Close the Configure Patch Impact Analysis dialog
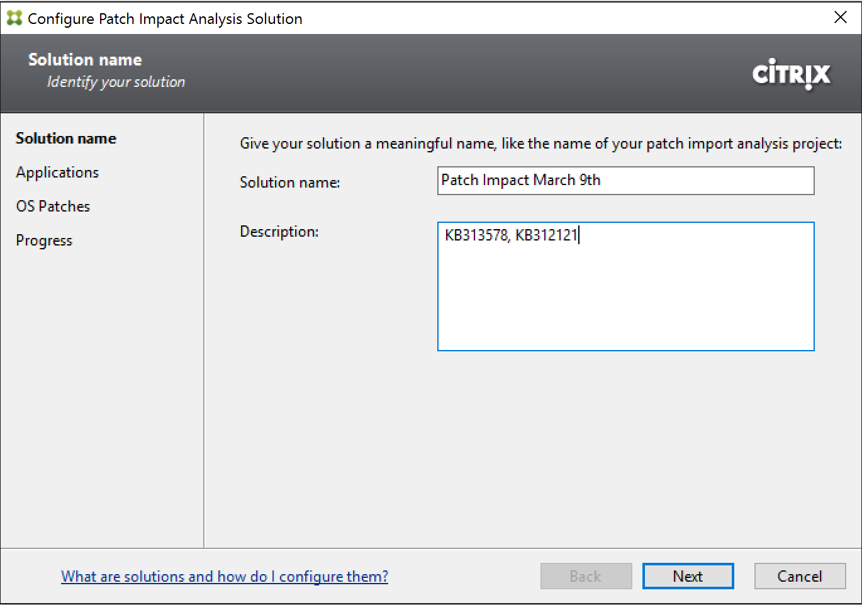Image resolution: width=862 pixels, height=605 pixels. click(840, 18)
